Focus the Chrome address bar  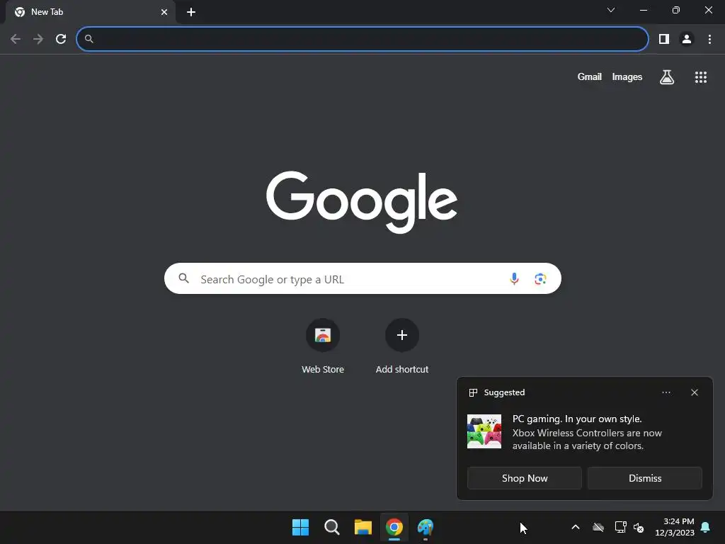[x=362, y=39]
